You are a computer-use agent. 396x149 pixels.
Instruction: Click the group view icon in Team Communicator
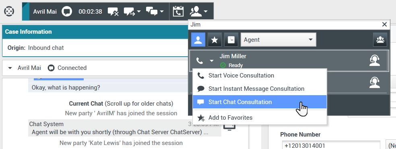pos(380,40)
